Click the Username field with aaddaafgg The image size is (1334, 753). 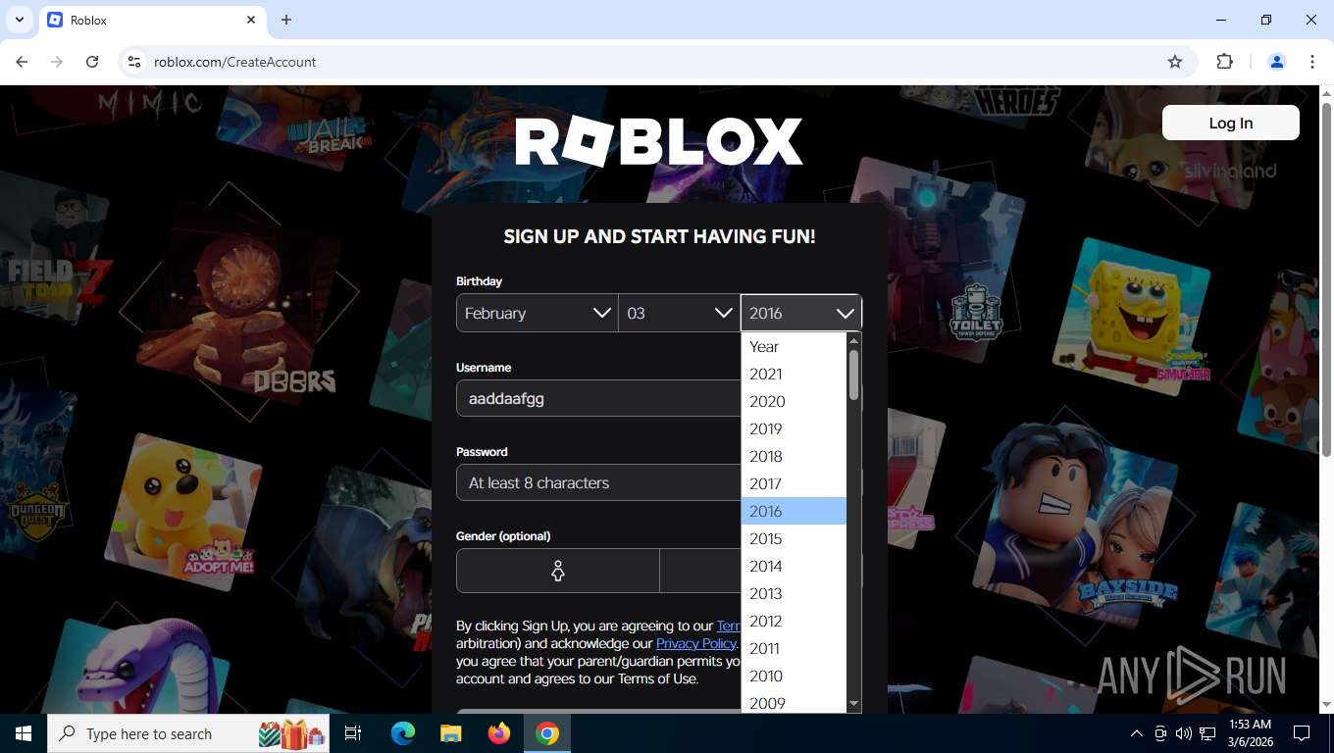tap(598, 399)
